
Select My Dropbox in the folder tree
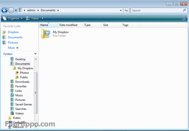pyautogui.click(x=26, y=68)
